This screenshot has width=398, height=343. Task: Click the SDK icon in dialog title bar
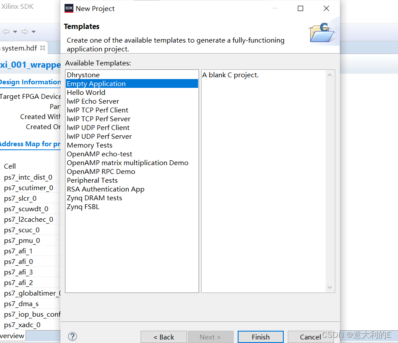tap(69, 8)
